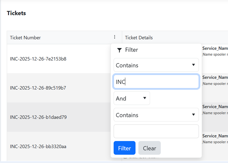The image size is (228, 163).
Task: Click Service_Name details in the bb3320aa row
Action: (215, 136)
